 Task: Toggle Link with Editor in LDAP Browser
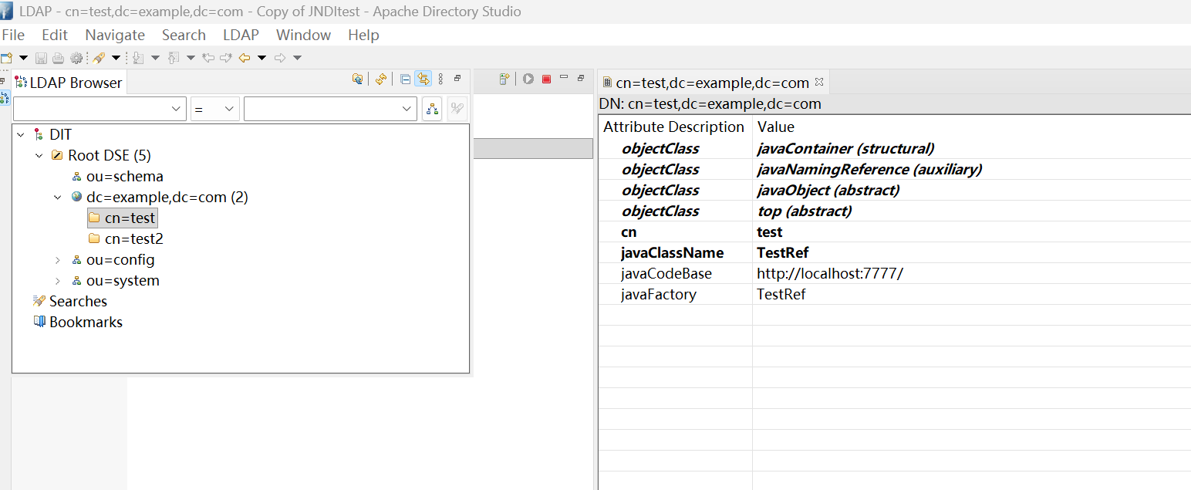tap(423, 79)
